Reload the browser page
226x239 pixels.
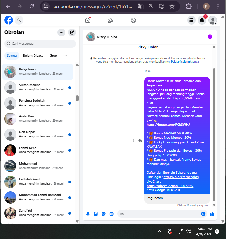[32, 6]
